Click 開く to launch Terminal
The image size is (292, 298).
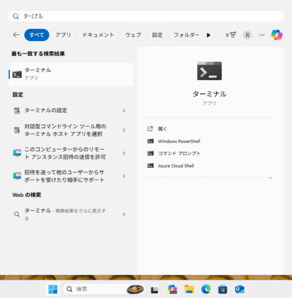[163, 129]
